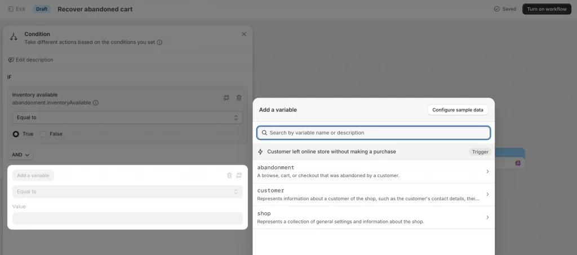Click the Edit description link

point(30,60)
